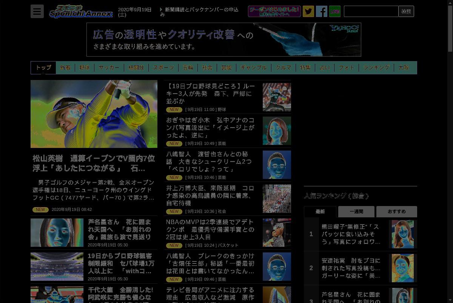Open stadium thumbnail for 19日からプロ野球観客制限緩和
This screenshot has width=453, height=303.
[57, 266]
